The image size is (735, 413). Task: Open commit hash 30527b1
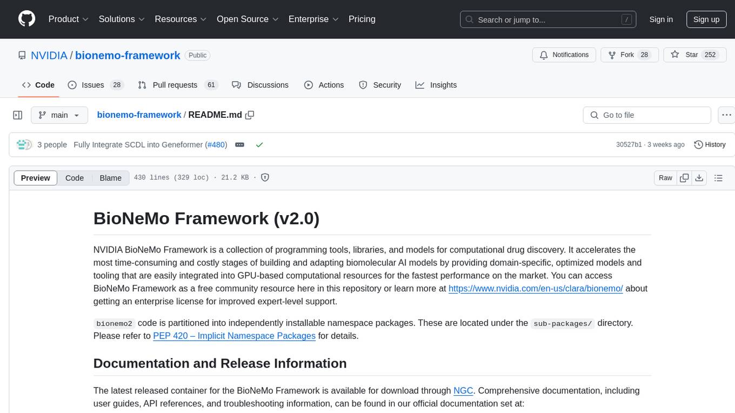[x=629, y=145]
